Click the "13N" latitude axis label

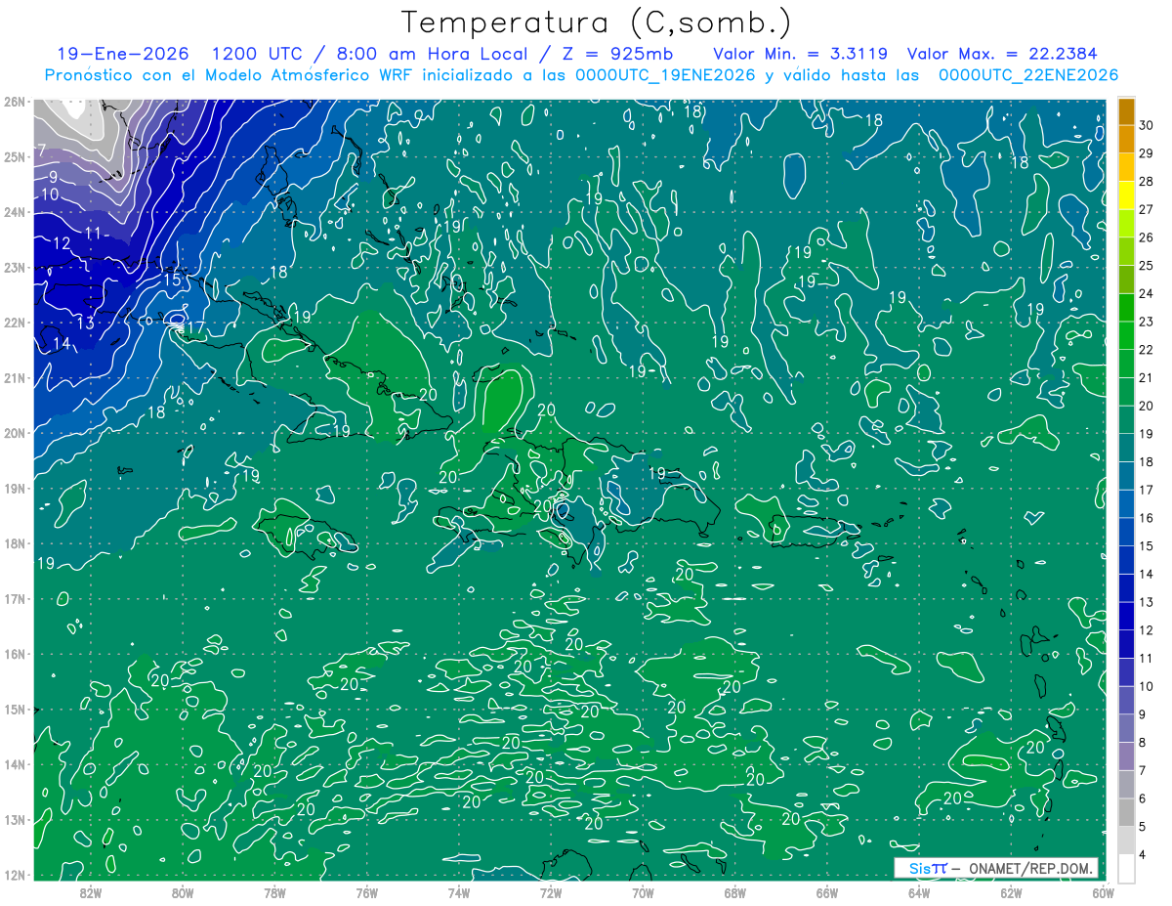point(15,820)
